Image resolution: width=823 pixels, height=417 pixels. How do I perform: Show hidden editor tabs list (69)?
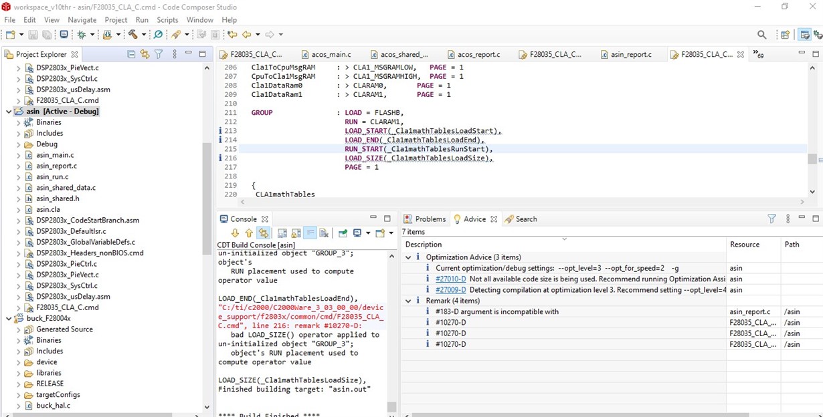pyautogui.click(x=758, y=54)
